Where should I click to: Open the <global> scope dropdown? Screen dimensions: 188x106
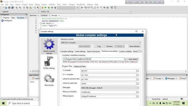[x=21, y=11]
